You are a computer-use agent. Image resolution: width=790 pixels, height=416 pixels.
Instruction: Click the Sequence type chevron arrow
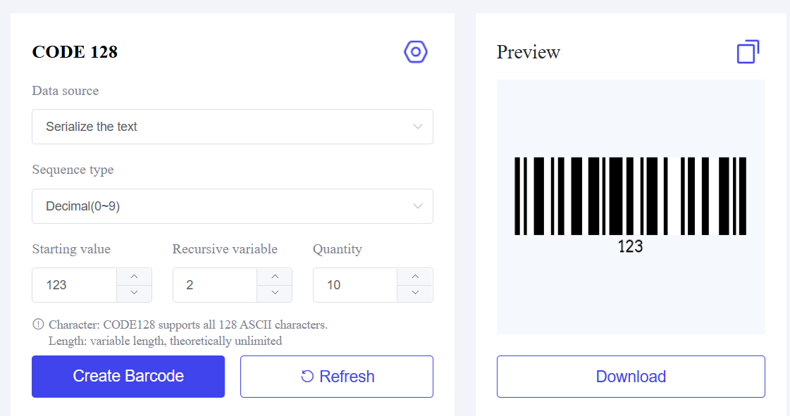coord(417,206)
